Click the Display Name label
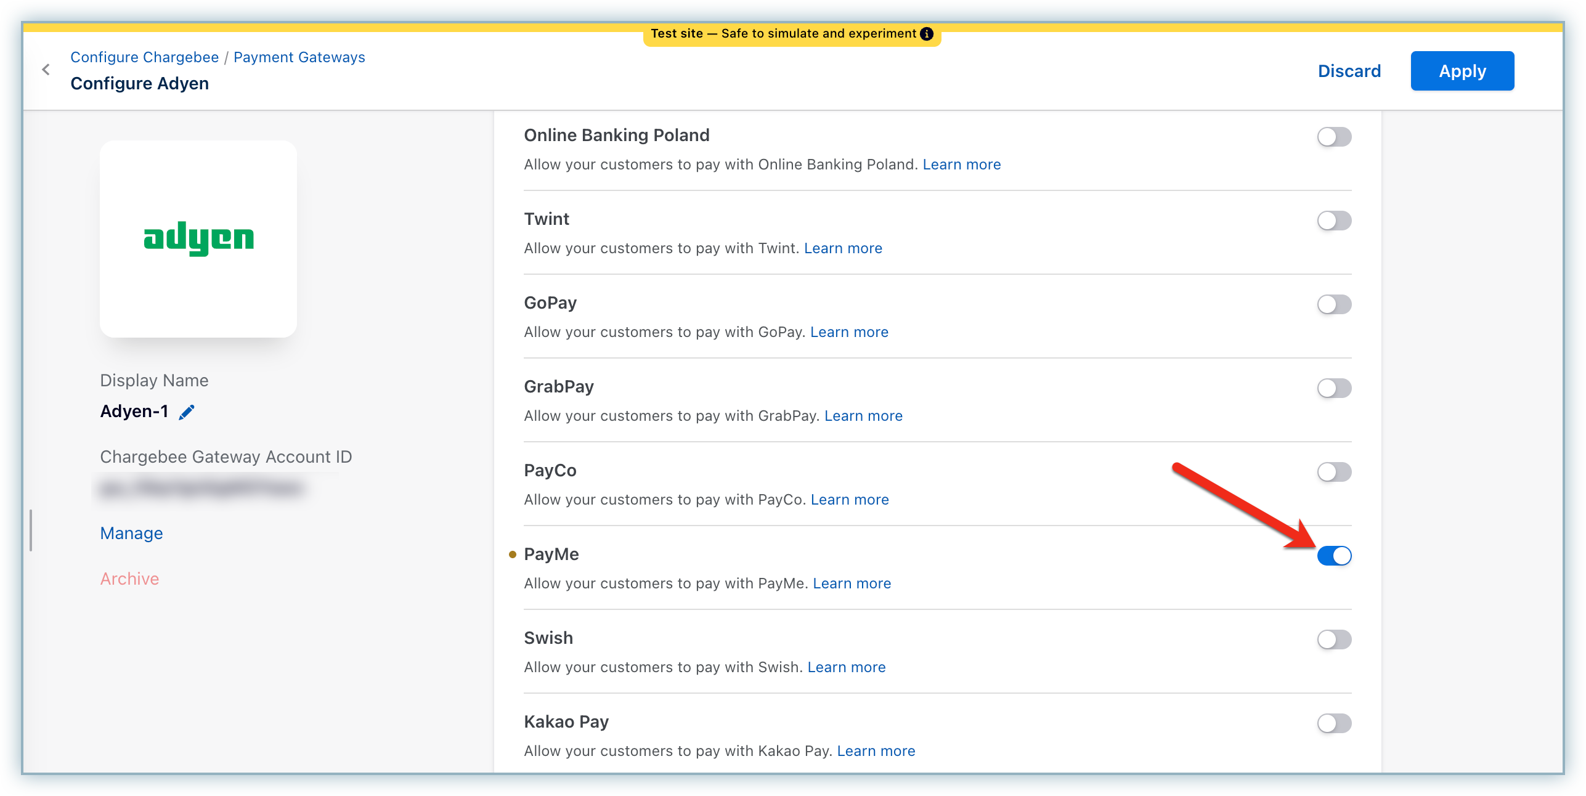This screenshot has width=1586, height=796. tap(154, 381)
